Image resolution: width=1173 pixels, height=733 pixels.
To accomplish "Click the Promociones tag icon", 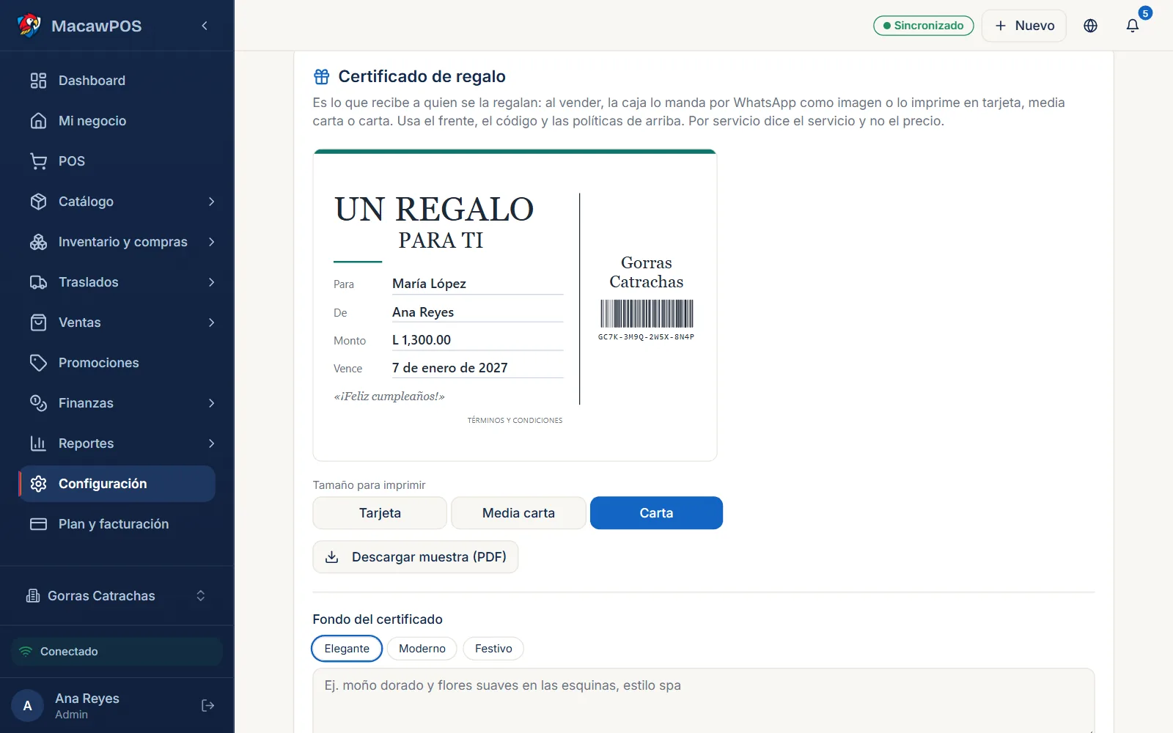I will tap(38, 363).
